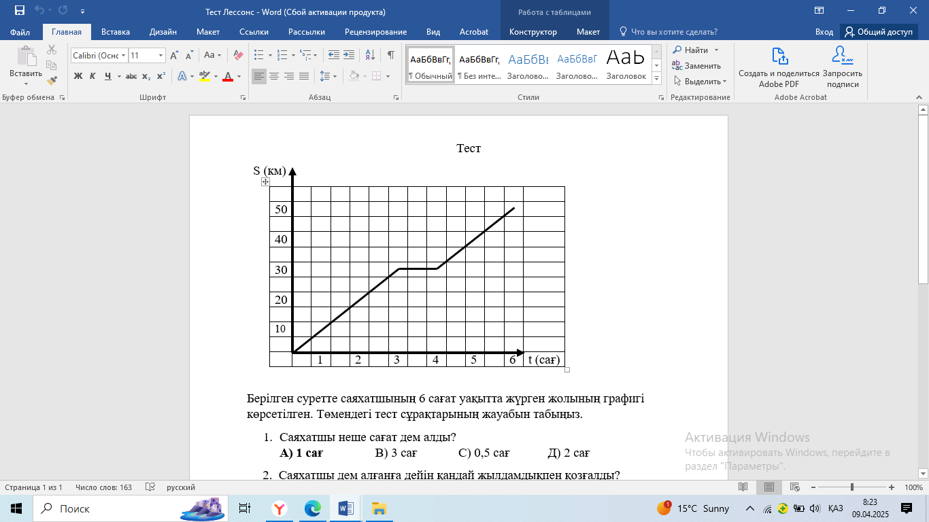Open the line spacing dropdown
The image size is (929, 522).
pyautogui.click(x=328, y=76)
